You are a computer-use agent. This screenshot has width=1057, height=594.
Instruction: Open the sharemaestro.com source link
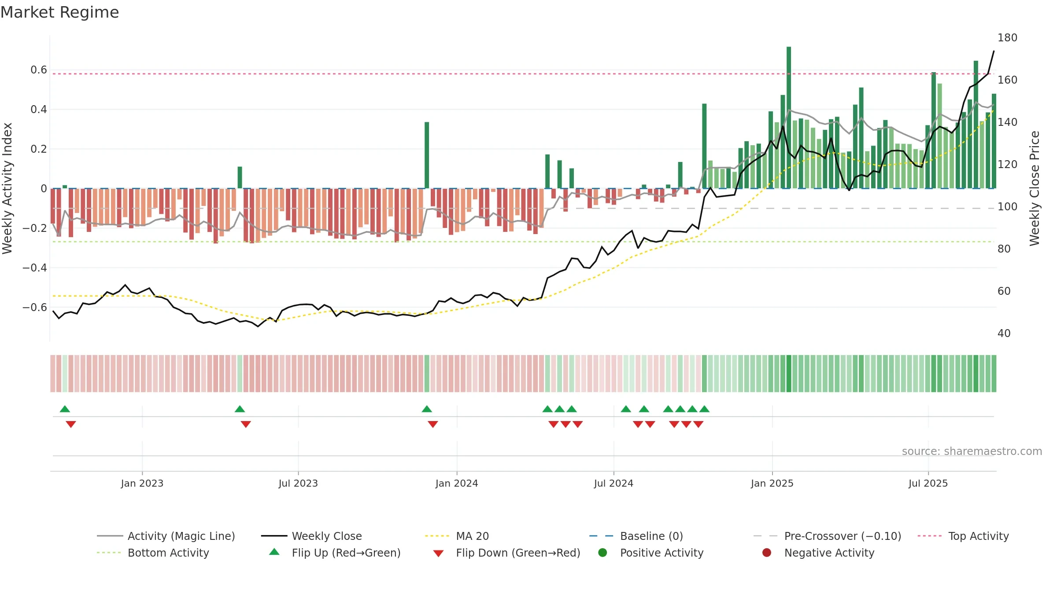click(972, 451)
